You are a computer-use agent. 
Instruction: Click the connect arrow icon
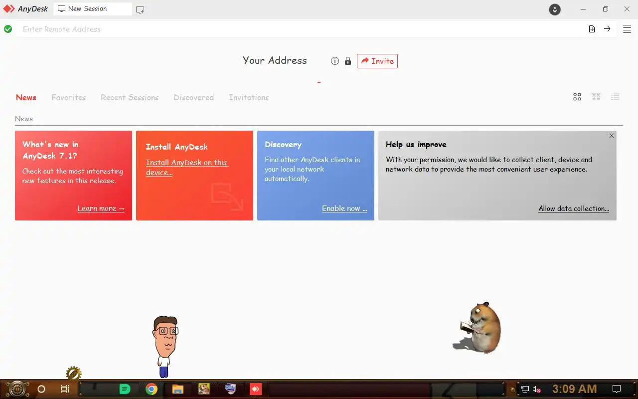607,29
